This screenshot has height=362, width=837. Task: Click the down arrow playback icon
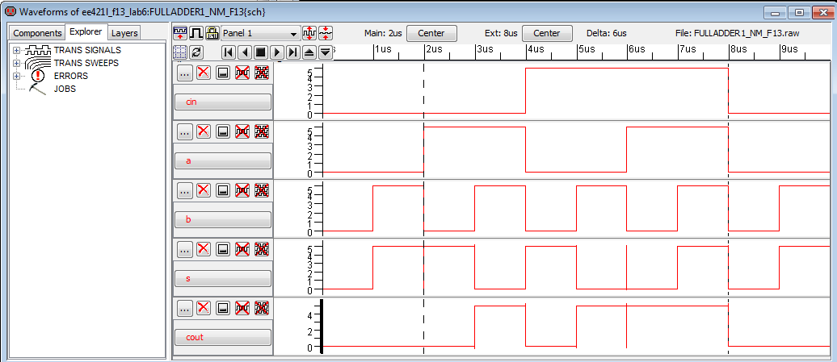point(325,52)
